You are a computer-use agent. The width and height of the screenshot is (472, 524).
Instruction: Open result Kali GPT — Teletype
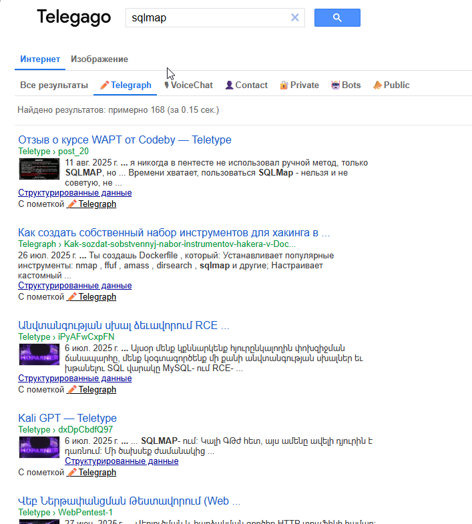[x=67, y=418]
